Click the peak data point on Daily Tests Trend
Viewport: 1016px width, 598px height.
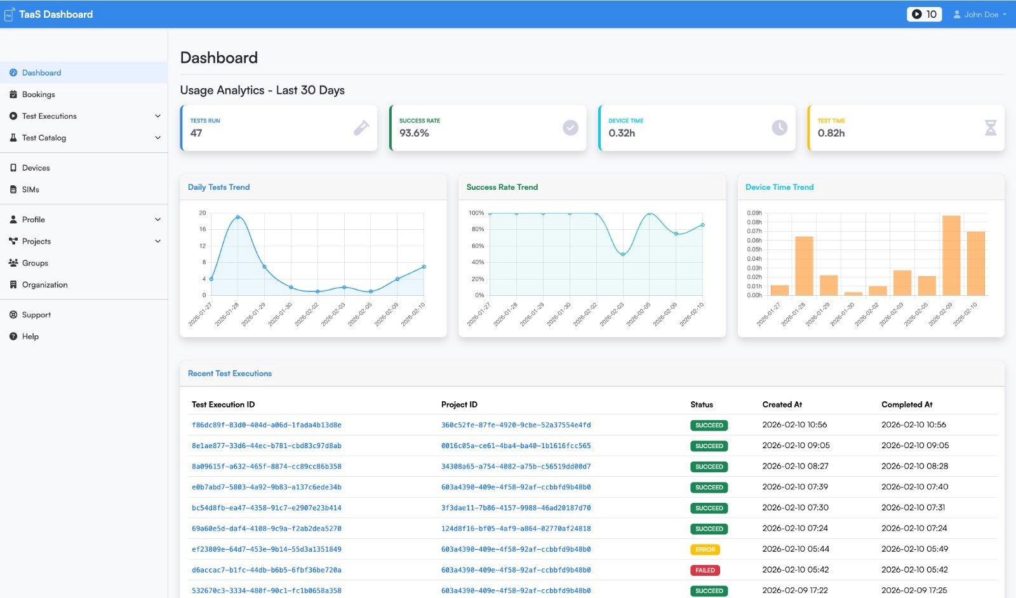pyautogui.click(x=238, y=217)
